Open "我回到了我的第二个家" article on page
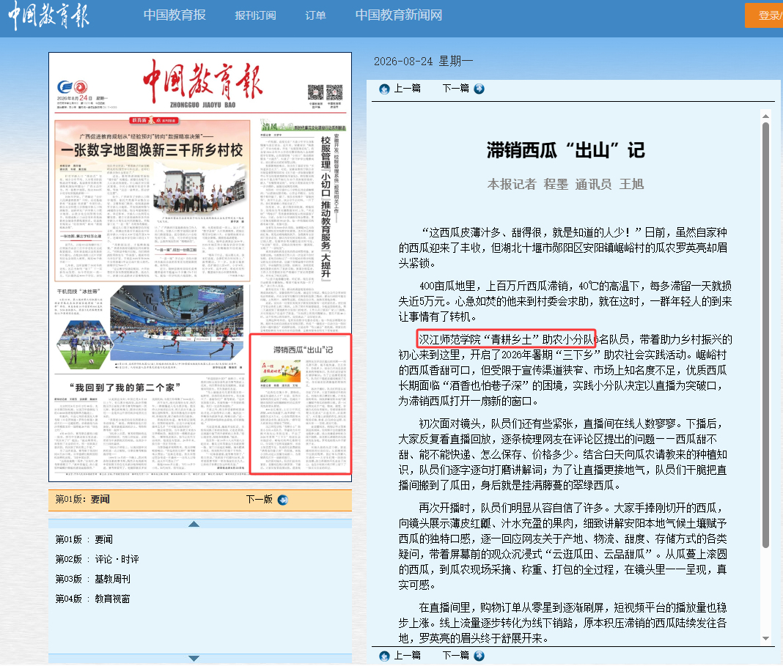783x666 pixels. [x=125, y=388]
